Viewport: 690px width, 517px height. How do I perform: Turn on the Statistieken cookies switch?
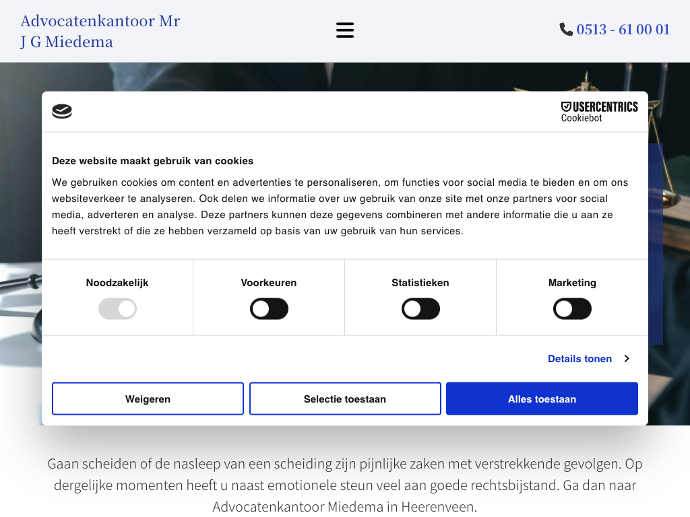pos(420,310)
